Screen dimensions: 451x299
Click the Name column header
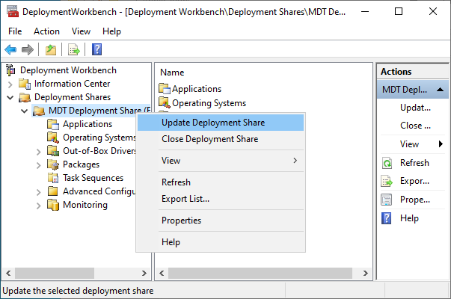172,73
